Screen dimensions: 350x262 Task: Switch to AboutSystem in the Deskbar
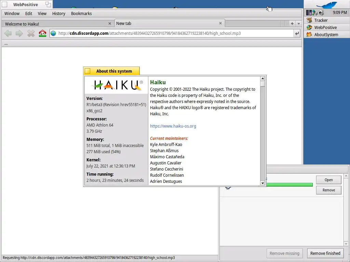pos(326,34)
